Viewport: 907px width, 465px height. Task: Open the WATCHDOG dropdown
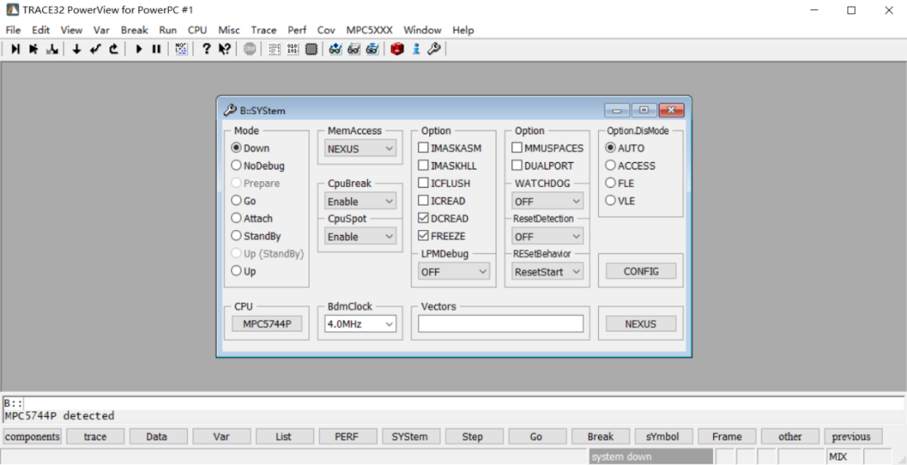548,201
